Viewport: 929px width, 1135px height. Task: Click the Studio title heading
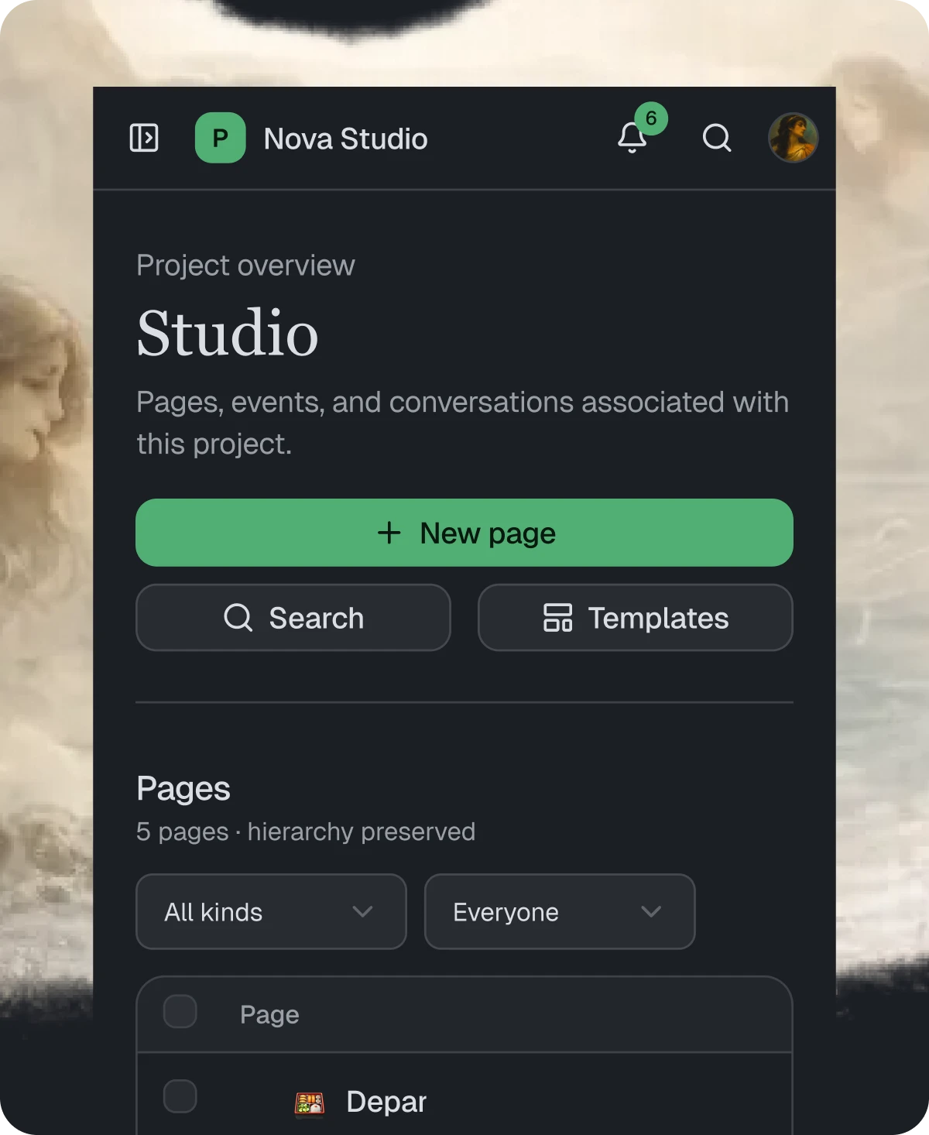[x=228, y=333]
